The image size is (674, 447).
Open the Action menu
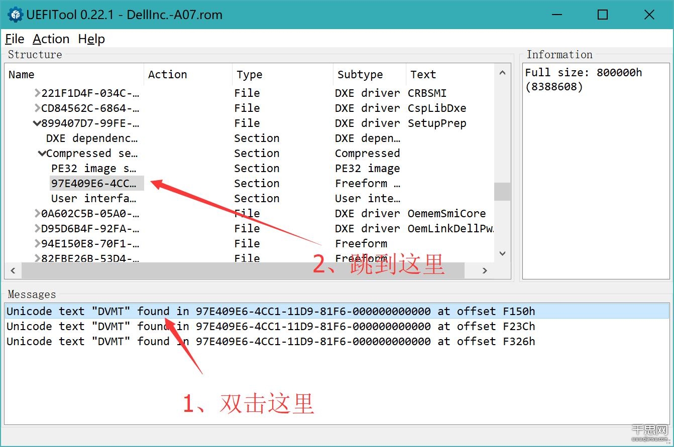click(x=51, y=39)
